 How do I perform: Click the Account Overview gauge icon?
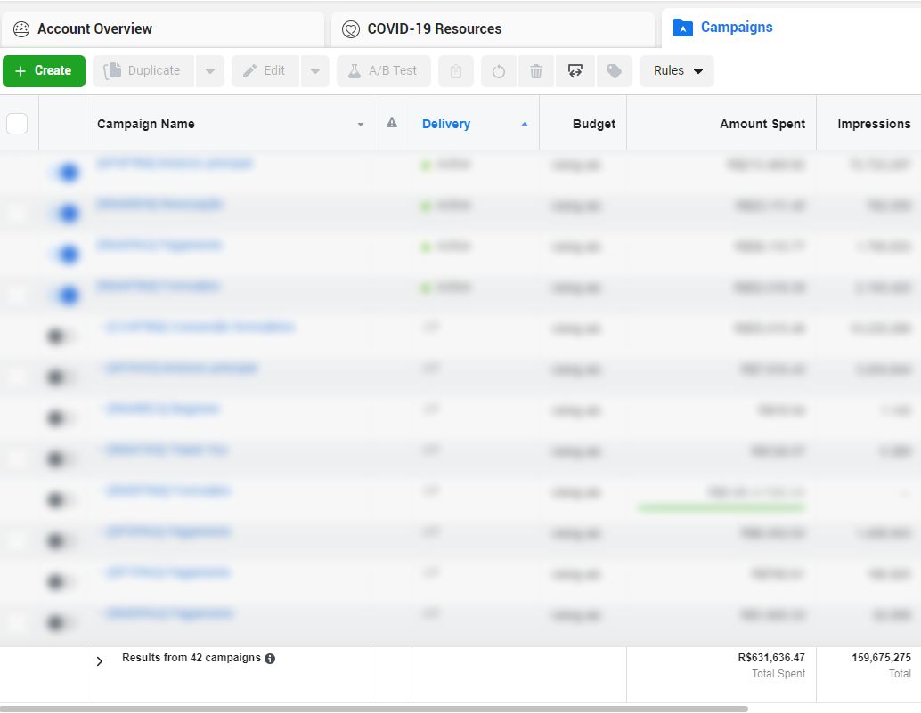tap(21, 29)
